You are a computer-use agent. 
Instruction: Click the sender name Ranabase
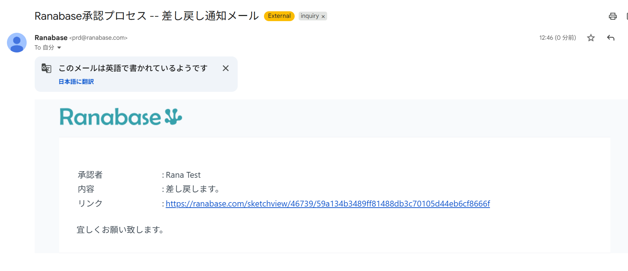coord(51,38)
